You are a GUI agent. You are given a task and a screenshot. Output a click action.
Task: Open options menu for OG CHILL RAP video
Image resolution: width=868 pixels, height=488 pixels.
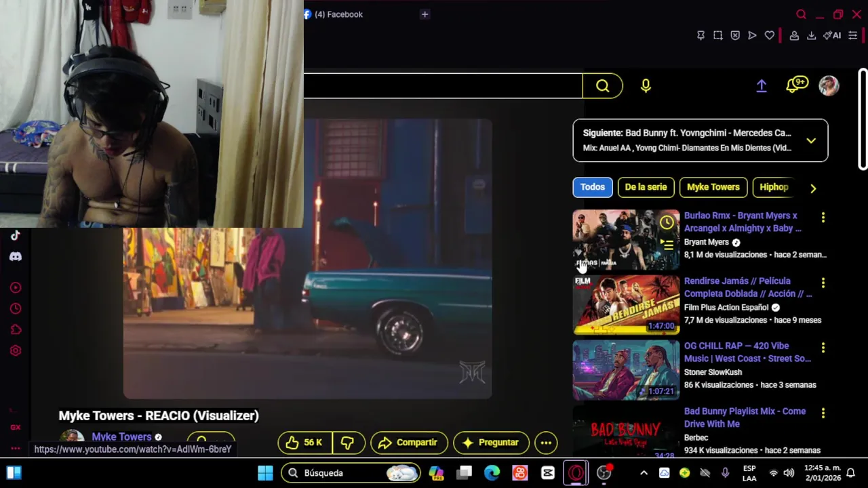(823, 348)
